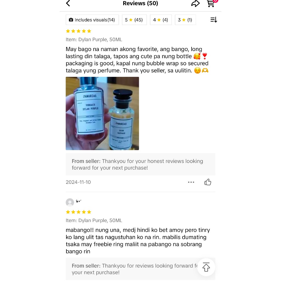Tap the back-to-top arrow button
The width and height of the screenshot is (281, 281).
pos(206,267)
